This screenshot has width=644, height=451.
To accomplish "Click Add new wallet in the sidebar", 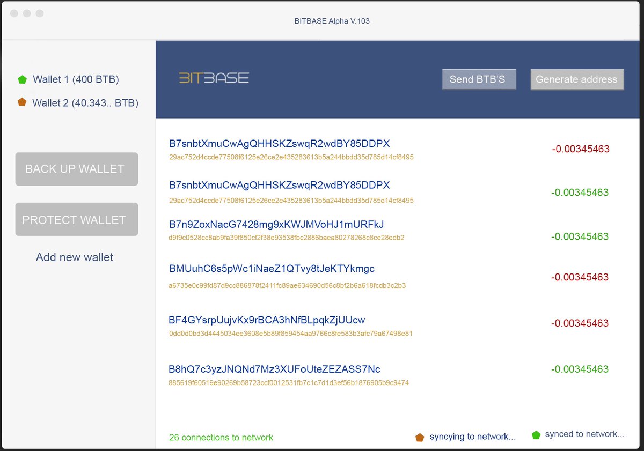I will pos(74,257).
